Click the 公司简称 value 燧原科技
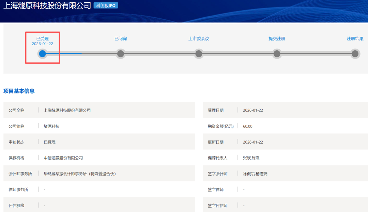 tap(51, 126)
